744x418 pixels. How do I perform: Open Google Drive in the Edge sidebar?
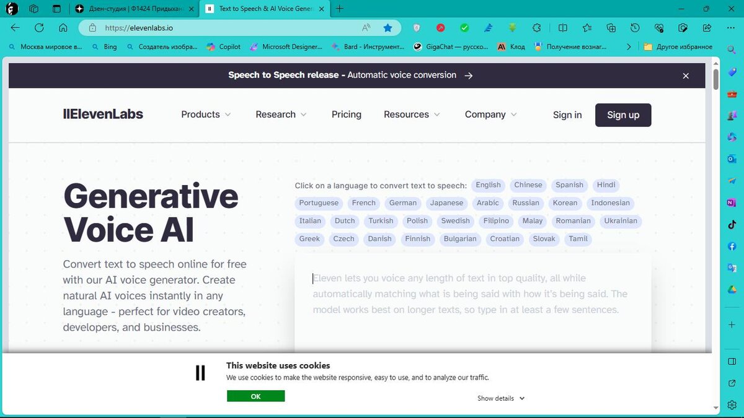click(x=732, y=290)
